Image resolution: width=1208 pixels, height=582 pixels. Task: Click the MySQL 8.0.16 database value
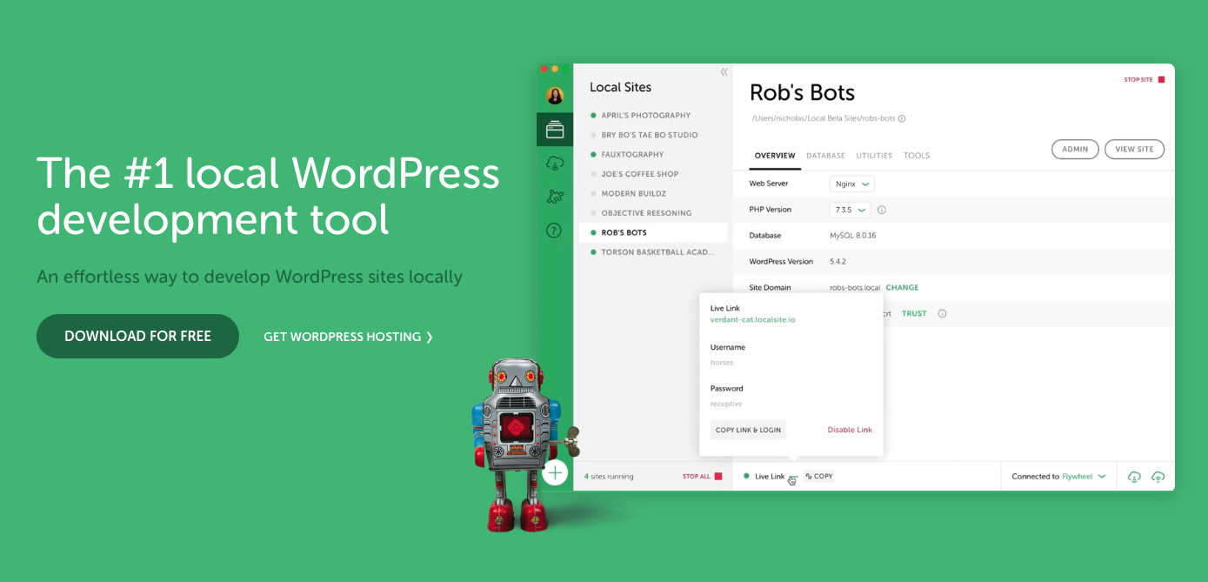(x=853, y=236)
